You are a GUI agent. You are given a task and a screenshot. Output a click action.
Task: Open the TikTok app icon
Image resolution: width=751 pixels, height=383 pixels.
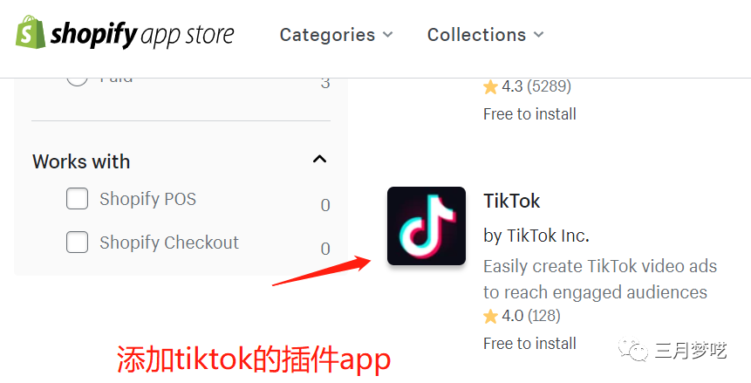pos(427,226)
